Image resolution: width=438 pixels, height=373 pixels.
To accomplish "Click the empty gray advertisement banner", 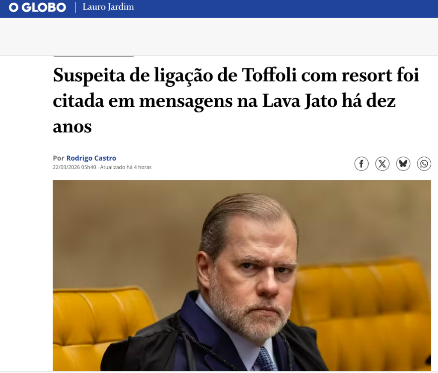I will click(x=219, y=37).
